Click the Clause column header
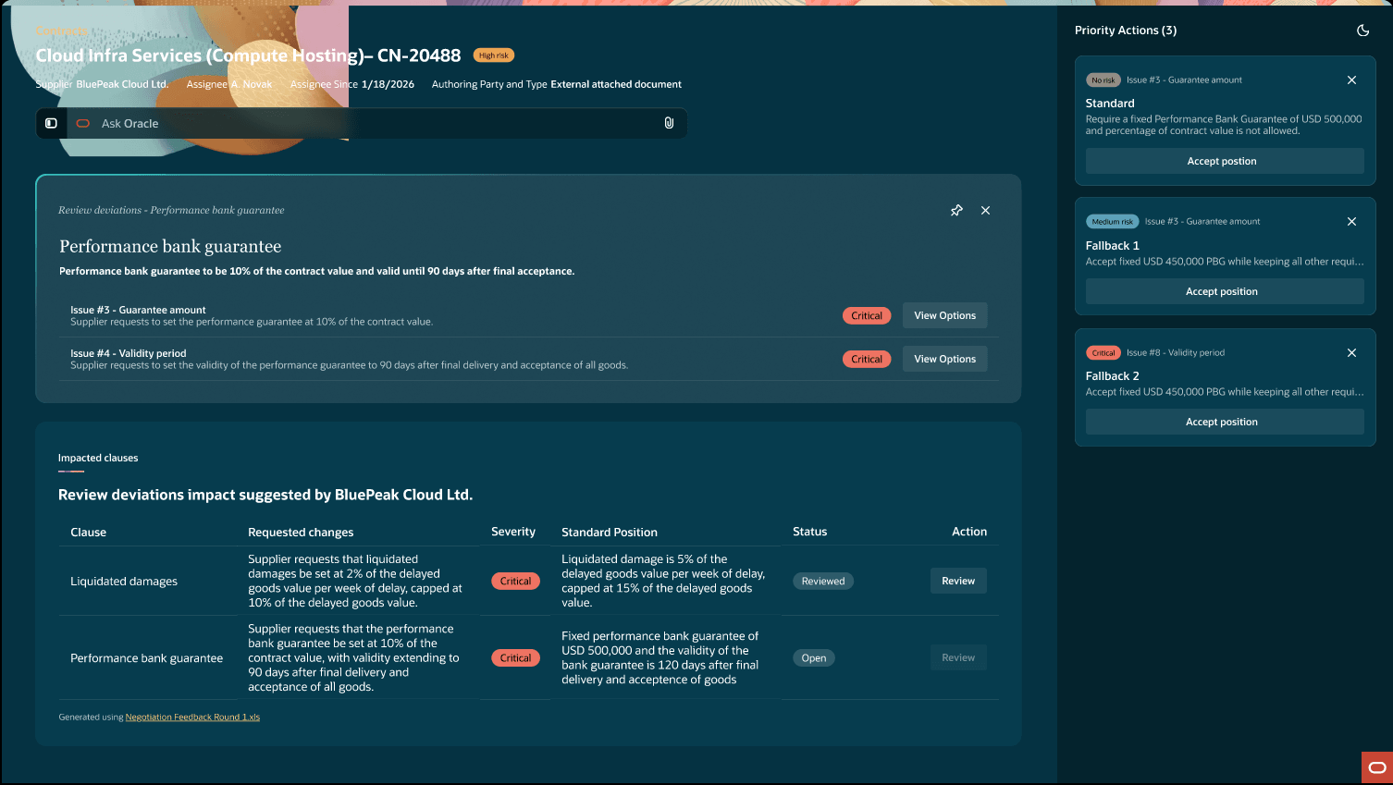The height and width of the screenshot is (785, 1393). click(x=88, y=533)
